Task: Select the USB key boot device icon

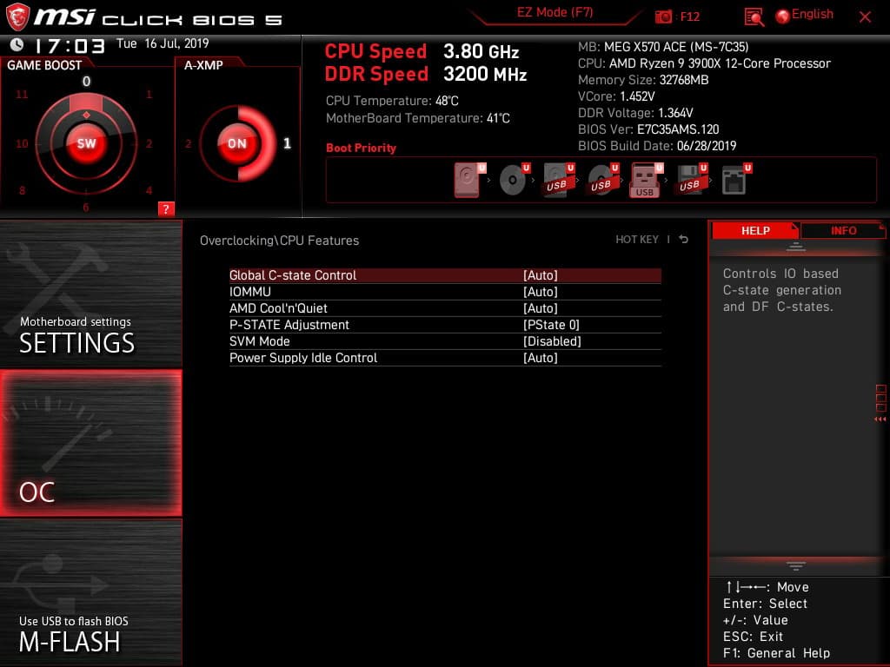Action: (x=646, y=181)
